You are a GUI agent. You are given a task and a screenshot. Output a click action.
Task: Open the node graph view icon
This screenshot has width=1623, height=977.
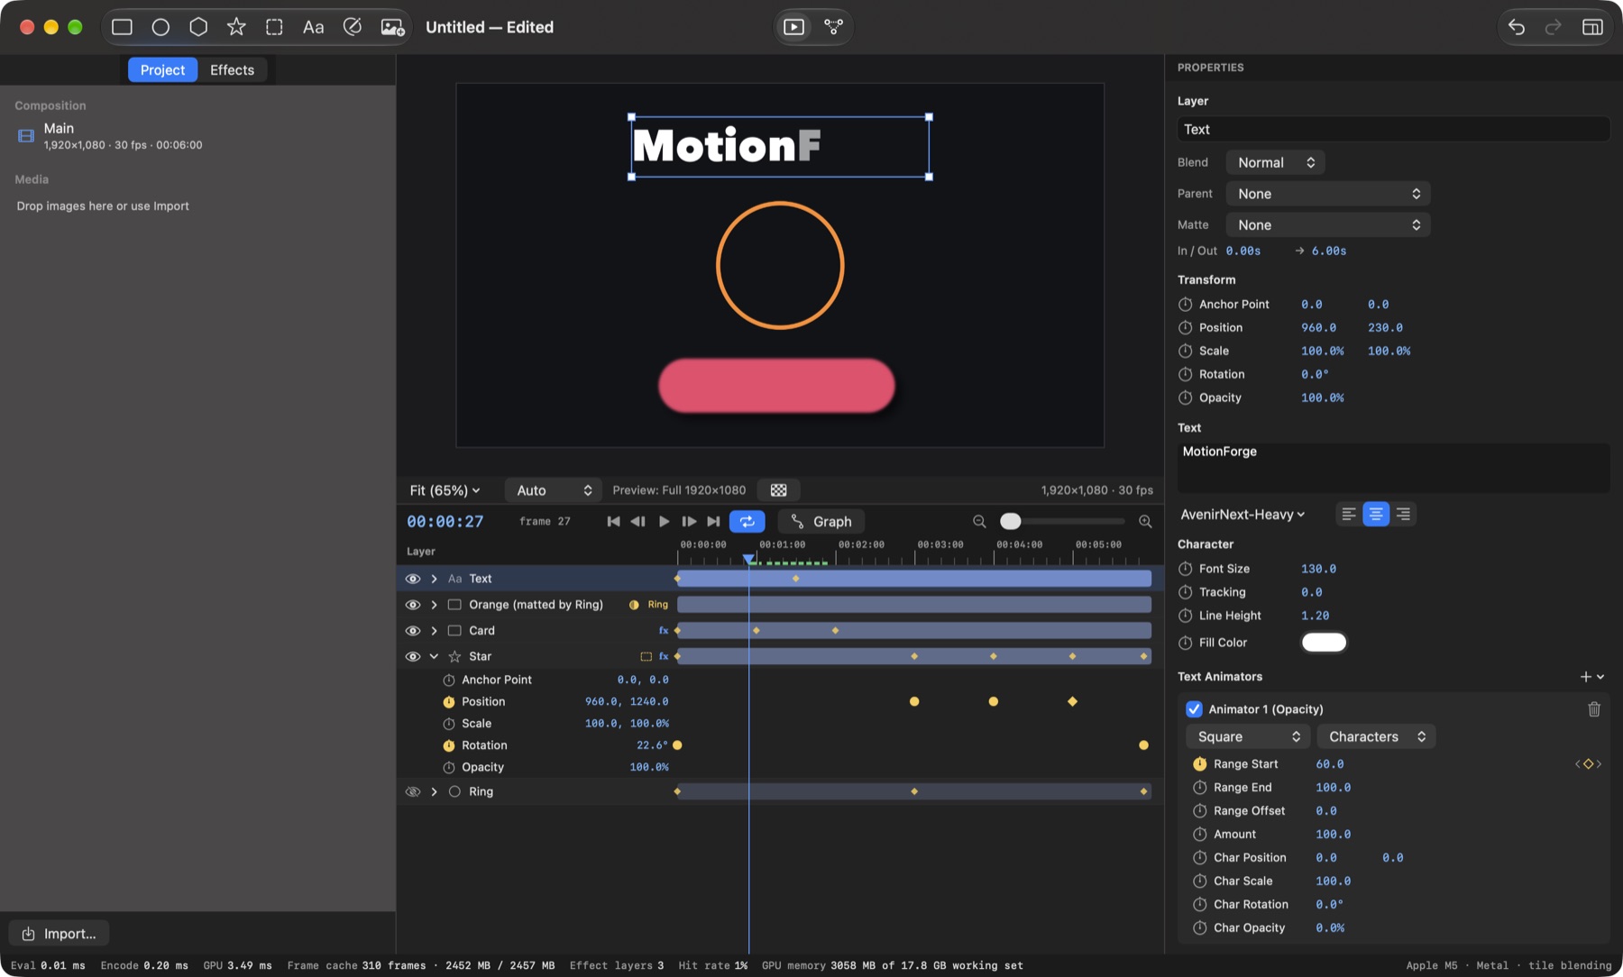coord(833,27)
